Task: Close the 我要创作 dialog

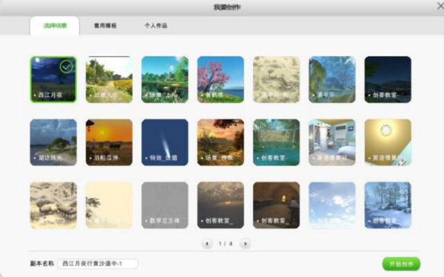Action: point(440,6)
